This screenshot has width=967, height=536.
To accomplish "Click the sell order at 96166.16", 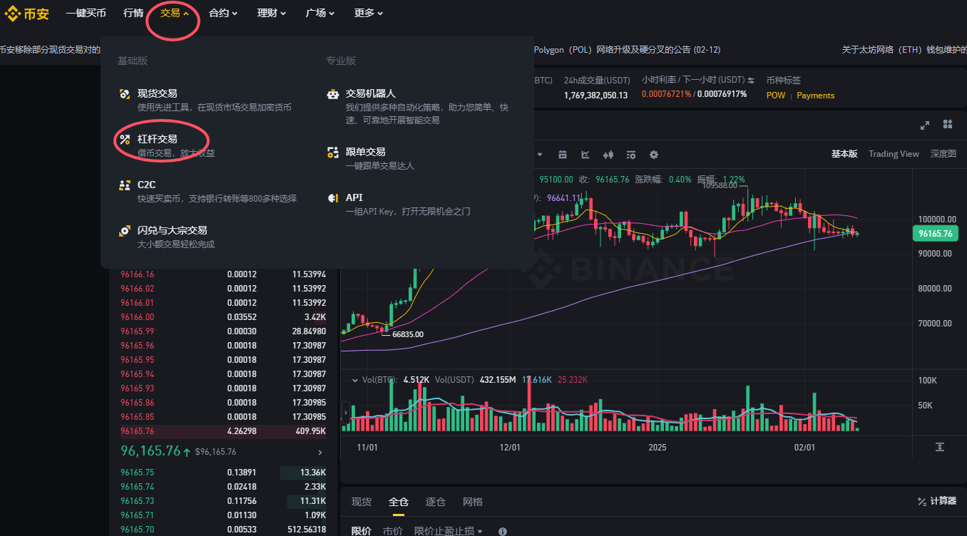I will tap(223, 274).
